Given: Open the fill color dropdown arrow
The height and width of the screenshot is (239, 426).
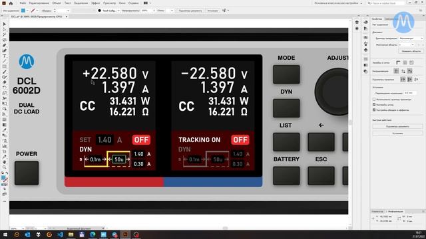Looking at the screenshot, I should tap(27, 11).
